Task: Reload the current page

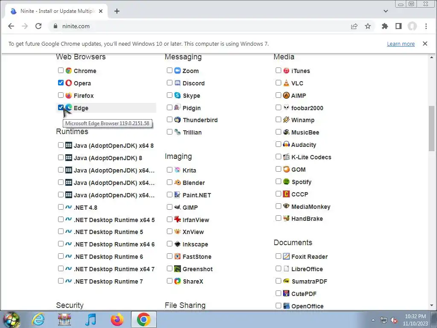Action: click(38, 26)
